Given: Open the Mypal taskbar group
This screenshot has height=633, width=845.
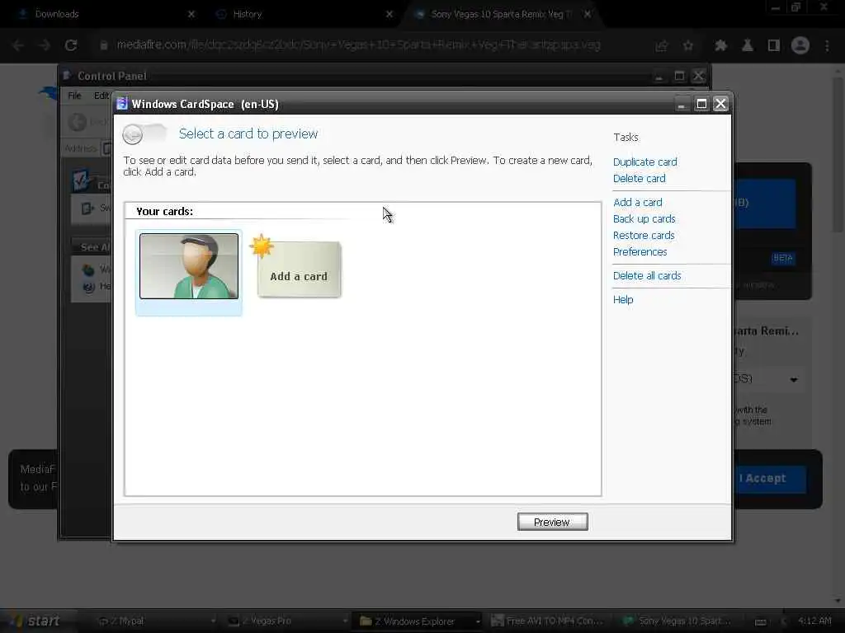Looking at the screenshot, I should coord(156,621).
